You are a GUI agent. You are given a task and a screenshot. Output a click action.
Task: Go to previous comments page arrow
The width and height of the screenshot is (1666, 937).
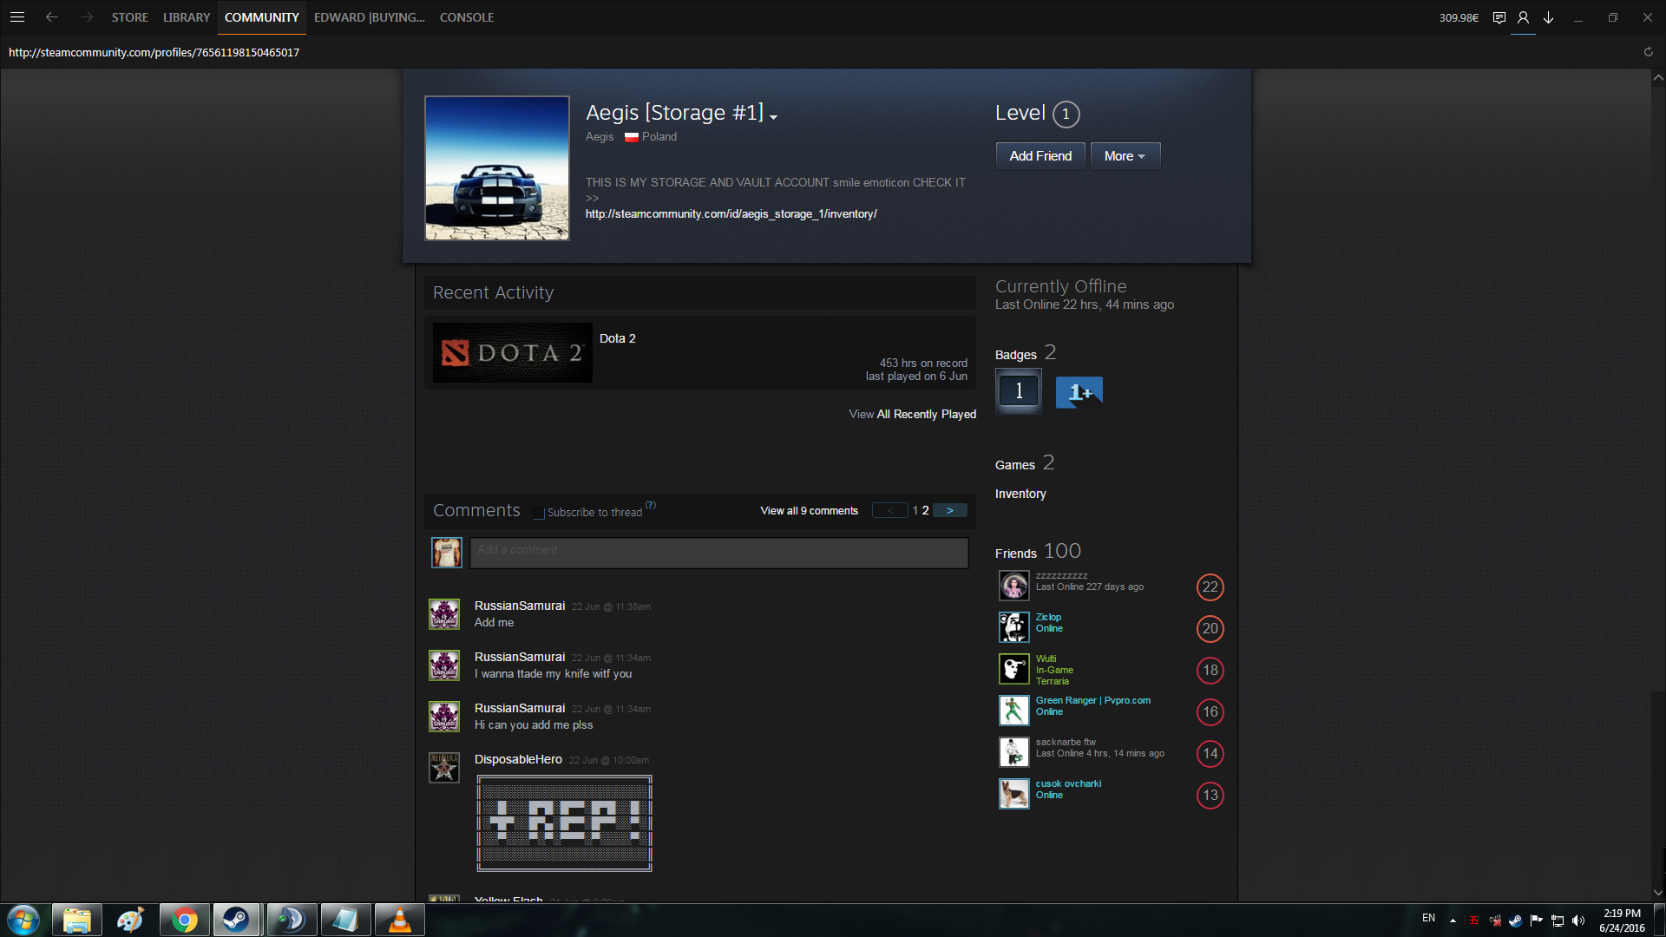[889, 511]
